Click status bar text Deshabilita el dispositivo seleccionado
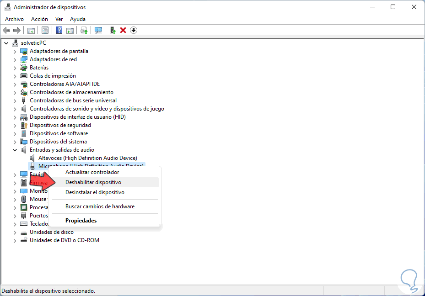Viewport: 425px width, 296px height. [x=48, y=291]
